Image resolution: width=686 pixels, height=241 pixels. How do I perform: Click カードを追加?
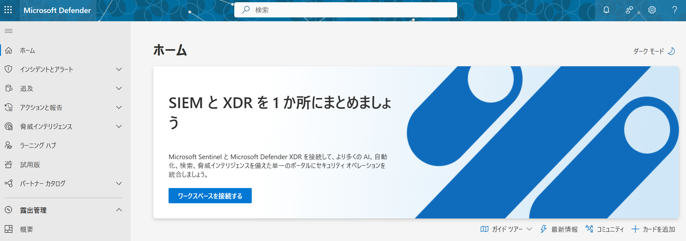[x=653, y=229]
